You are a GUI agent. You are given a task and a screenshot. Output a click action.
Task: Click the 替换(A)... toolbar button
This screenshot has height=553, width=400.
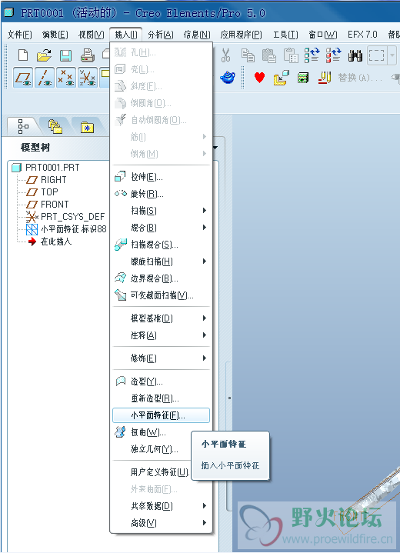pyautogui.click(x=360, y=77)
